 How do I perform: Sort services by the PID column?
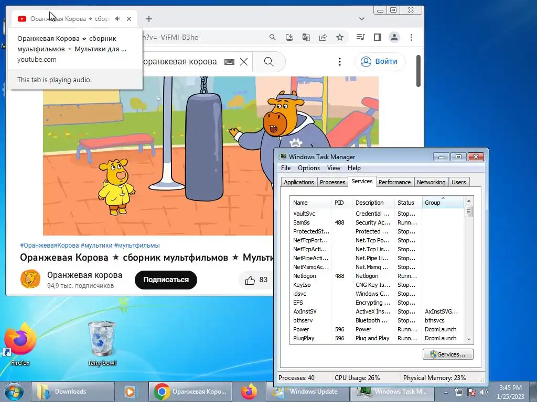click(342, 203)
